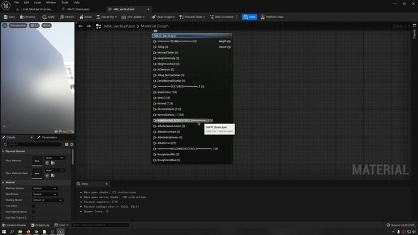Apply material changes with Apply button
This screenshot has width=418, height=235.
[x=48, y=17]
